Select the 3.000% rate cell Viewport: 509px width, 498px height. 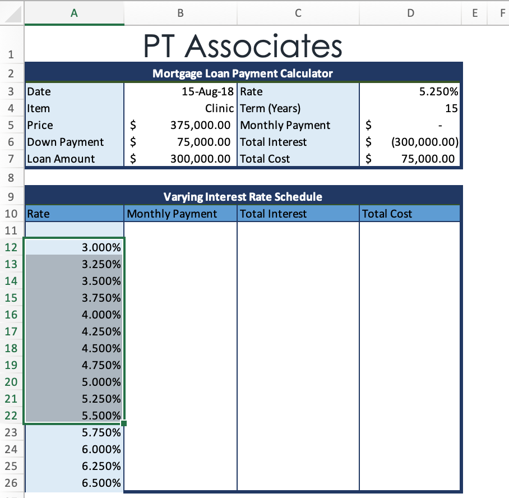pyautogui.click(x=74, y=247)
